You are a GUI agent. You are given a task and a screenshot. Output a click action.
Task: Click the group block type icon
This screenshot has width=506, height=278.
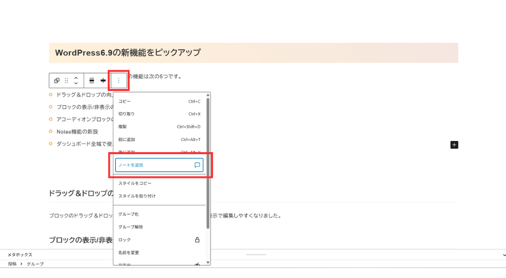(57, 80)
